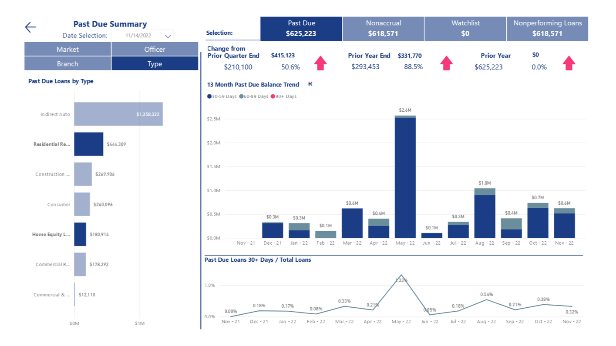Click the $331,770 prior year end change
The width and height of the screenshot is (616, 346).
pyautogui.click(x=410, y=56)
